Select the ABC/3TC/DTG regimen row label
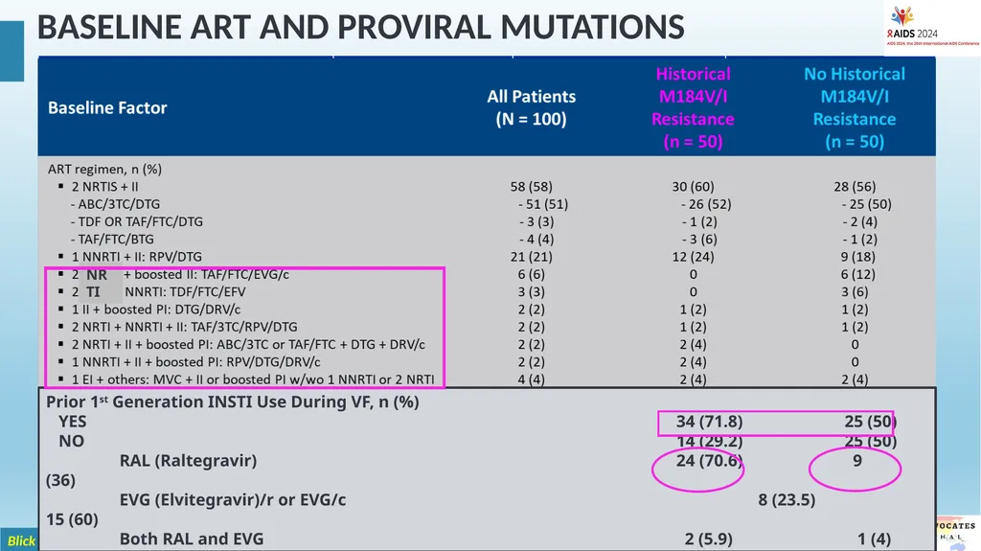The height and width of the screenshot is (551, 981). coord(115,204)
